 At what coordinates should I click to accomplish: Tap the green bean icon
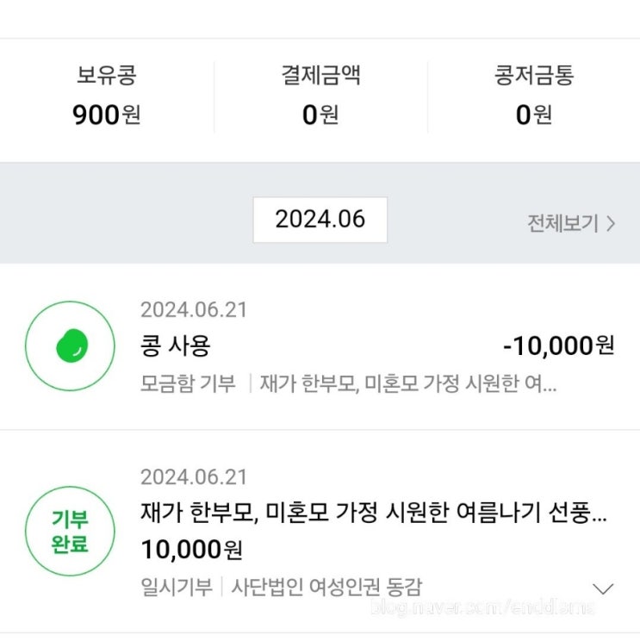(x=71, y=346)
